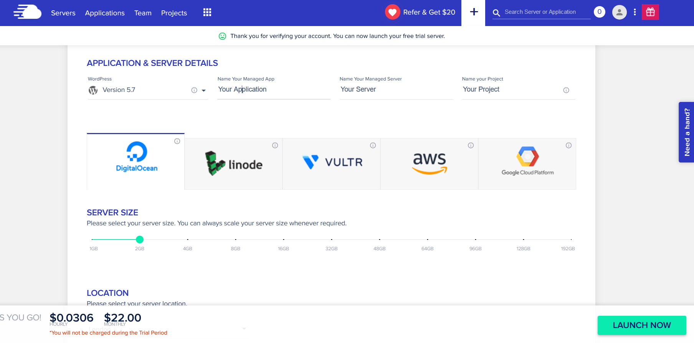Click the search magnifier icon

point(496,13)
